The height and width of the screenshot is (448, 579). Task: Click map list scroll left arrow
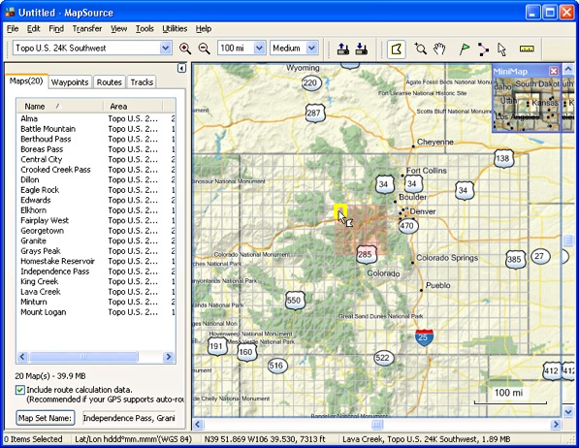coord(22,357)
